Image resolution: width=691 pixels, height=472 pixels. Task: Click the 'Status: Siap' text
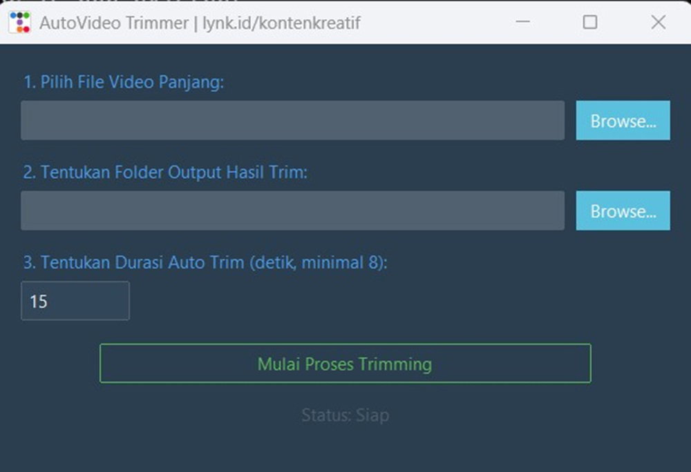345,415
